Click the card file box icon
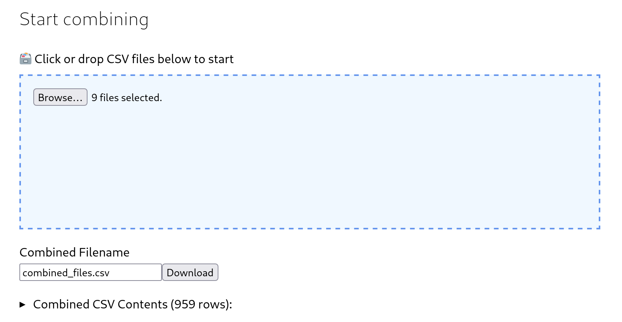The height and width of the screenshot is (322, 622). (26, 59)
